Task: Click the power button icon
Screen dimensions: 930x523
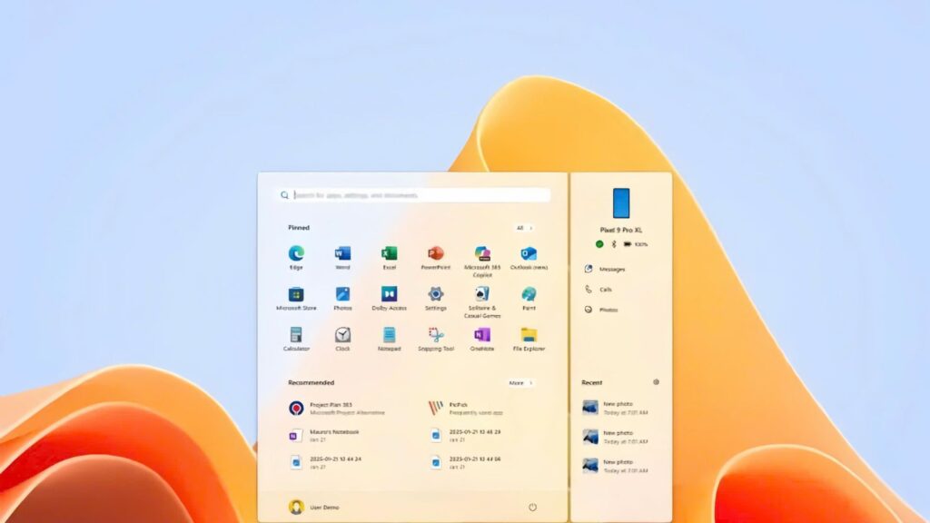Action: coord(532,507)
